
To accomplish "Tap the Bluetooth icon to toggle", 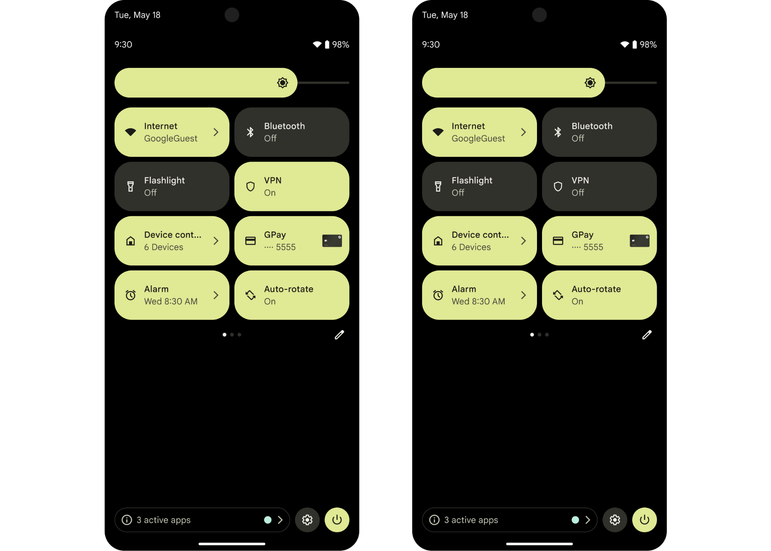I will tap(251, 132).
